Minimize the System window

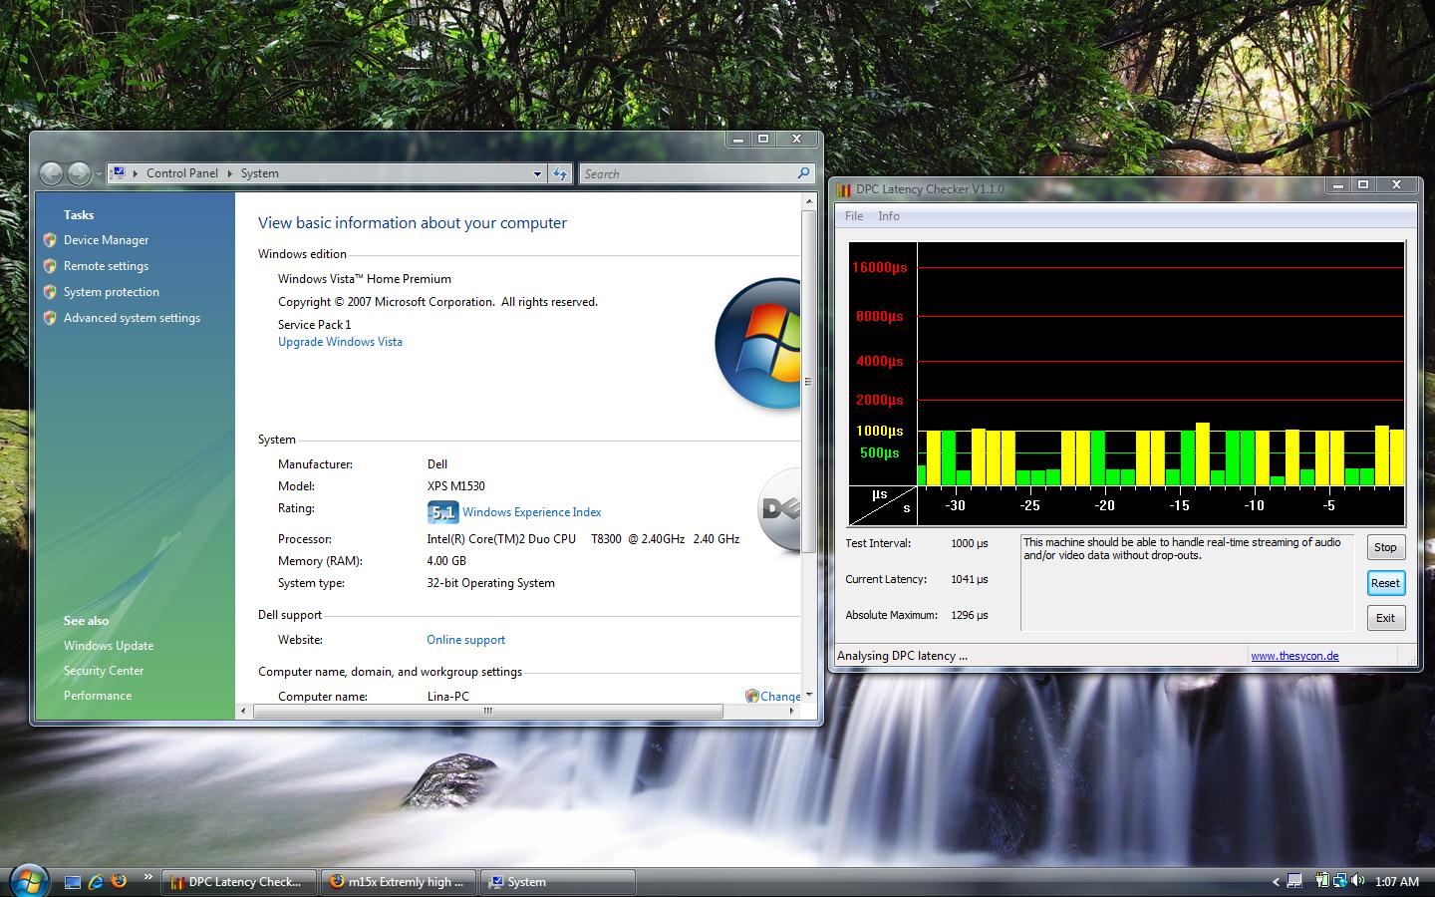738,140
